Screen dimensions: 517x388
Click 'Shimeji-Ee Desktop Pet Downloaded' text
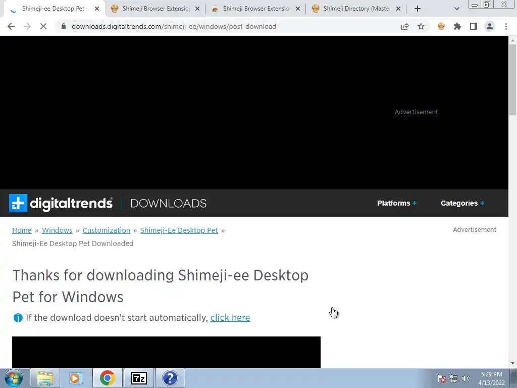point(73,244)
